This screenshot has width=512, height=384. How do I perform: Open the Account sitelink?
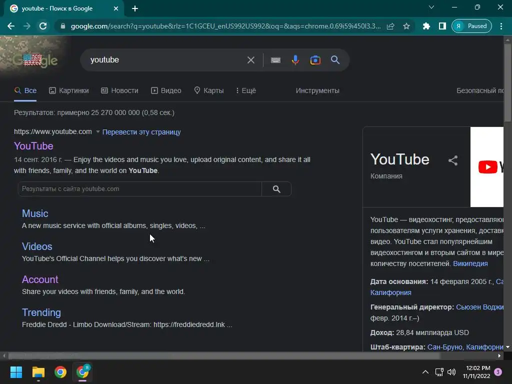pyautogui.click(x=40, y=279)
